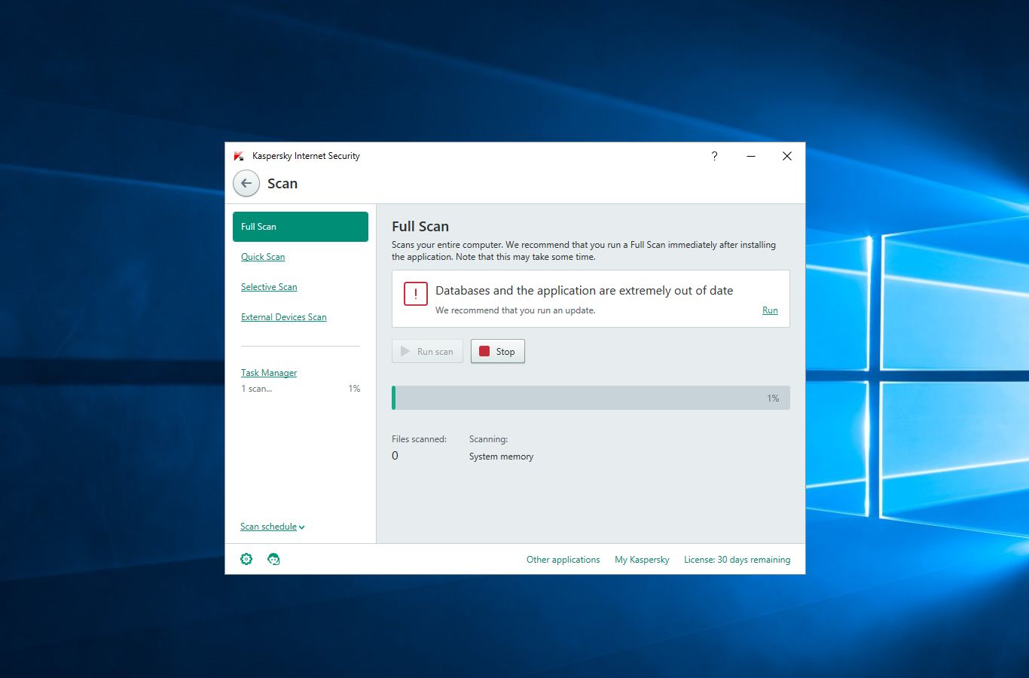This screenshot has height=678, width=1029.
Task: Click the files scanned count '0'
Action: point(395,456)
